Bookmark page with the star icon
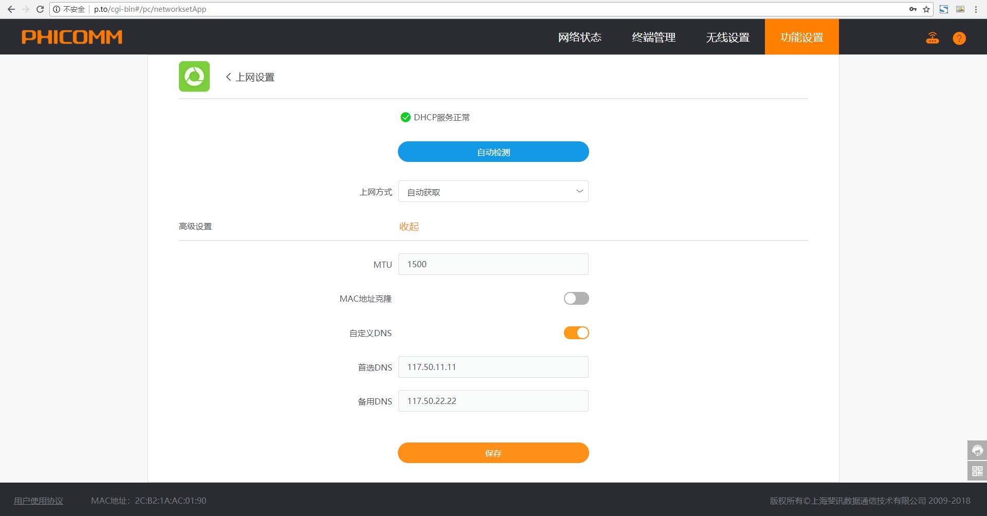987x516 pixels. click(926, 9)
